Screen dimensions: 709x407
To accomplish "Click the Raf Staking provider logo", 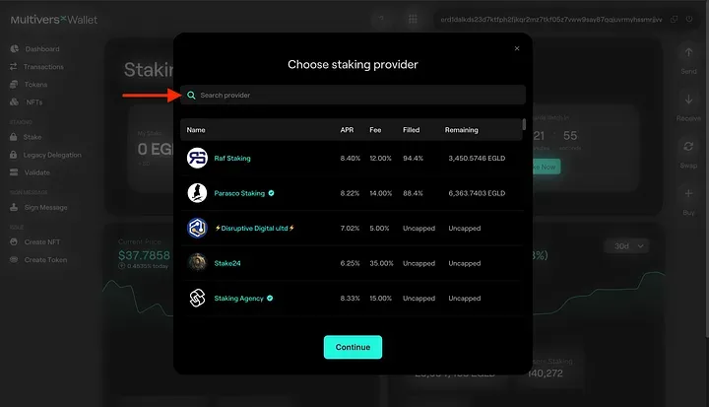I will [x=197, y=158].
